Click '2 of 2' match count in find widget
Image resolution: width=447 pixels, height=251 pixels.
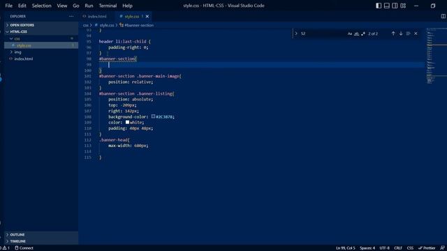(x=373, y=33)
